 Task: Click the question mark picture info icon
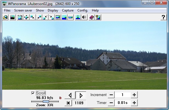[98, 17]
